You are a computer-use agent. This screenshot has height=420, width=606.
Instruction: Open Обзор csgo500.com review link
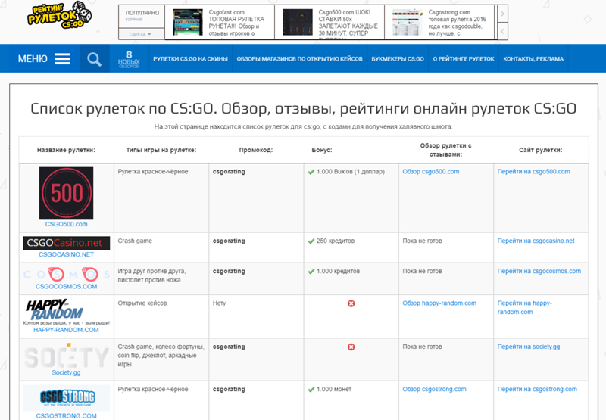(431, 171)
